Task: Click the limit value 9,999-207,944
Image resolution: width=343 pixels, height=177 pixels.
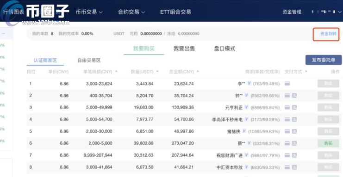Action: click(98, 155)
